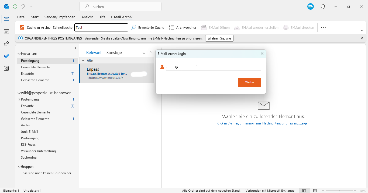Click Weiter in the E-Mail-Archiv login dialog
Image resolution: width=368 pixels, height=193 pixels.
click(x=249, y=82)
